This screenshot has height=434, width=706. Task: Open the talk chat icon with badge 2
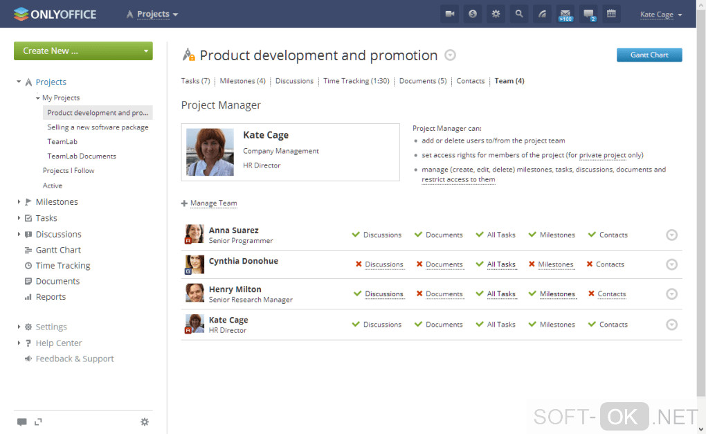[x=588, y=14]
